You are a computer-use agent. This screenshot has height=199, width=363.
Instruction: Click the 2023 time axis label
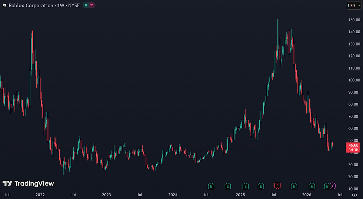click(107, 195)
